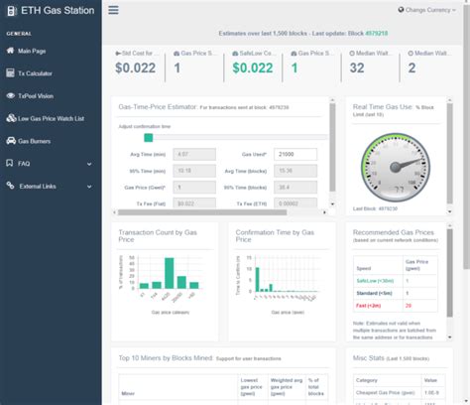
Task: Open the Main Page menu item
Action: [32, 51]
